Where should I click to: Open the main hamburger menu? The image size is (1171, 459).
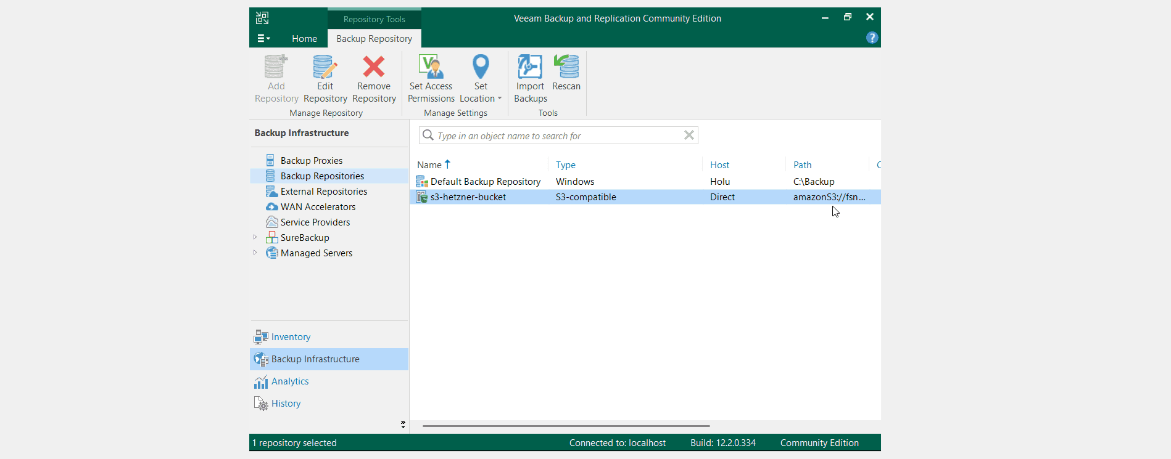pyautogui.click(x=263, y=38)
